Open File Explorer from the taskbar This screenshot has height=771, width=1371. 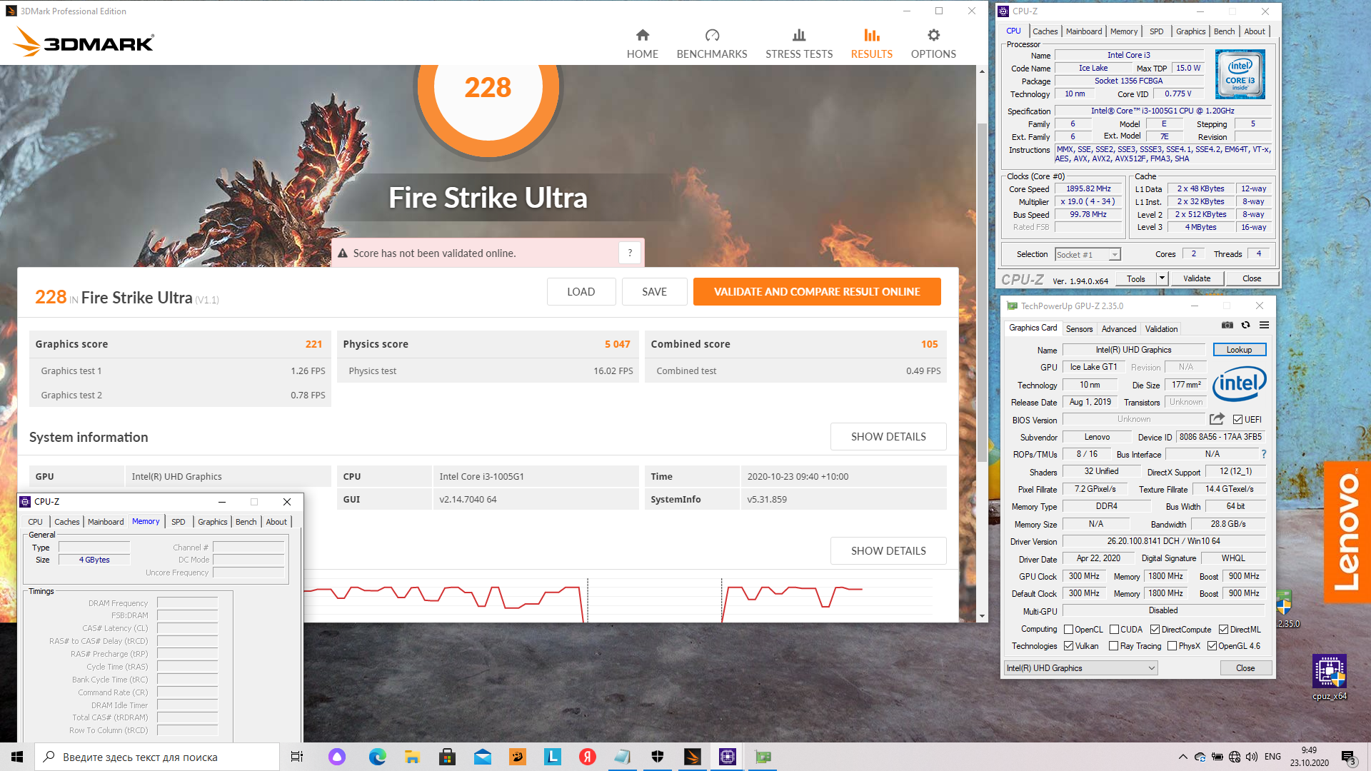412,757
